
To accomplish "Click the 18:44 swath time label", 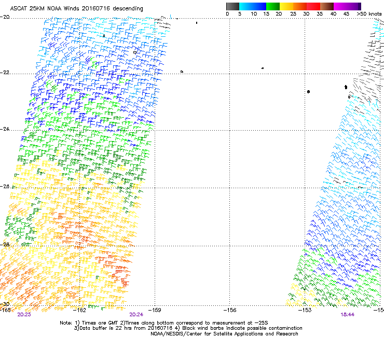I will 348,315.
